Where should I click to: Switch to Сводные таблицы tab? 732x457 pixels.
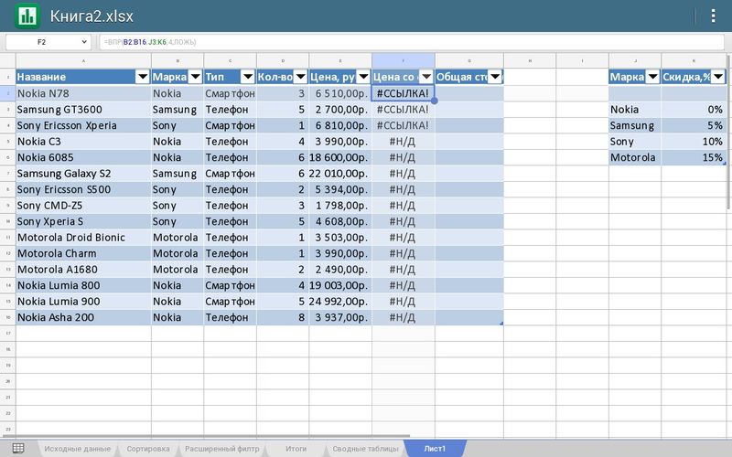click(x=365, y=449)
